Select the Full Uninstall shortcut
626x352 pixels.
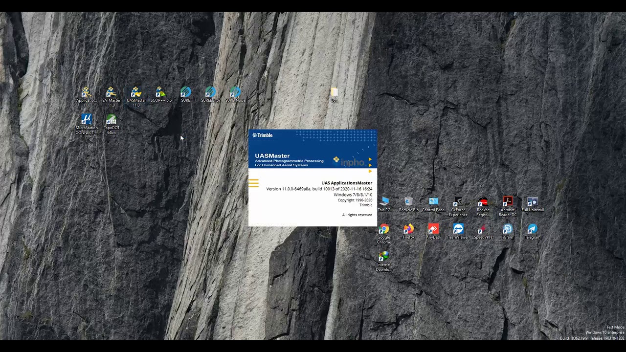point(533,204)
